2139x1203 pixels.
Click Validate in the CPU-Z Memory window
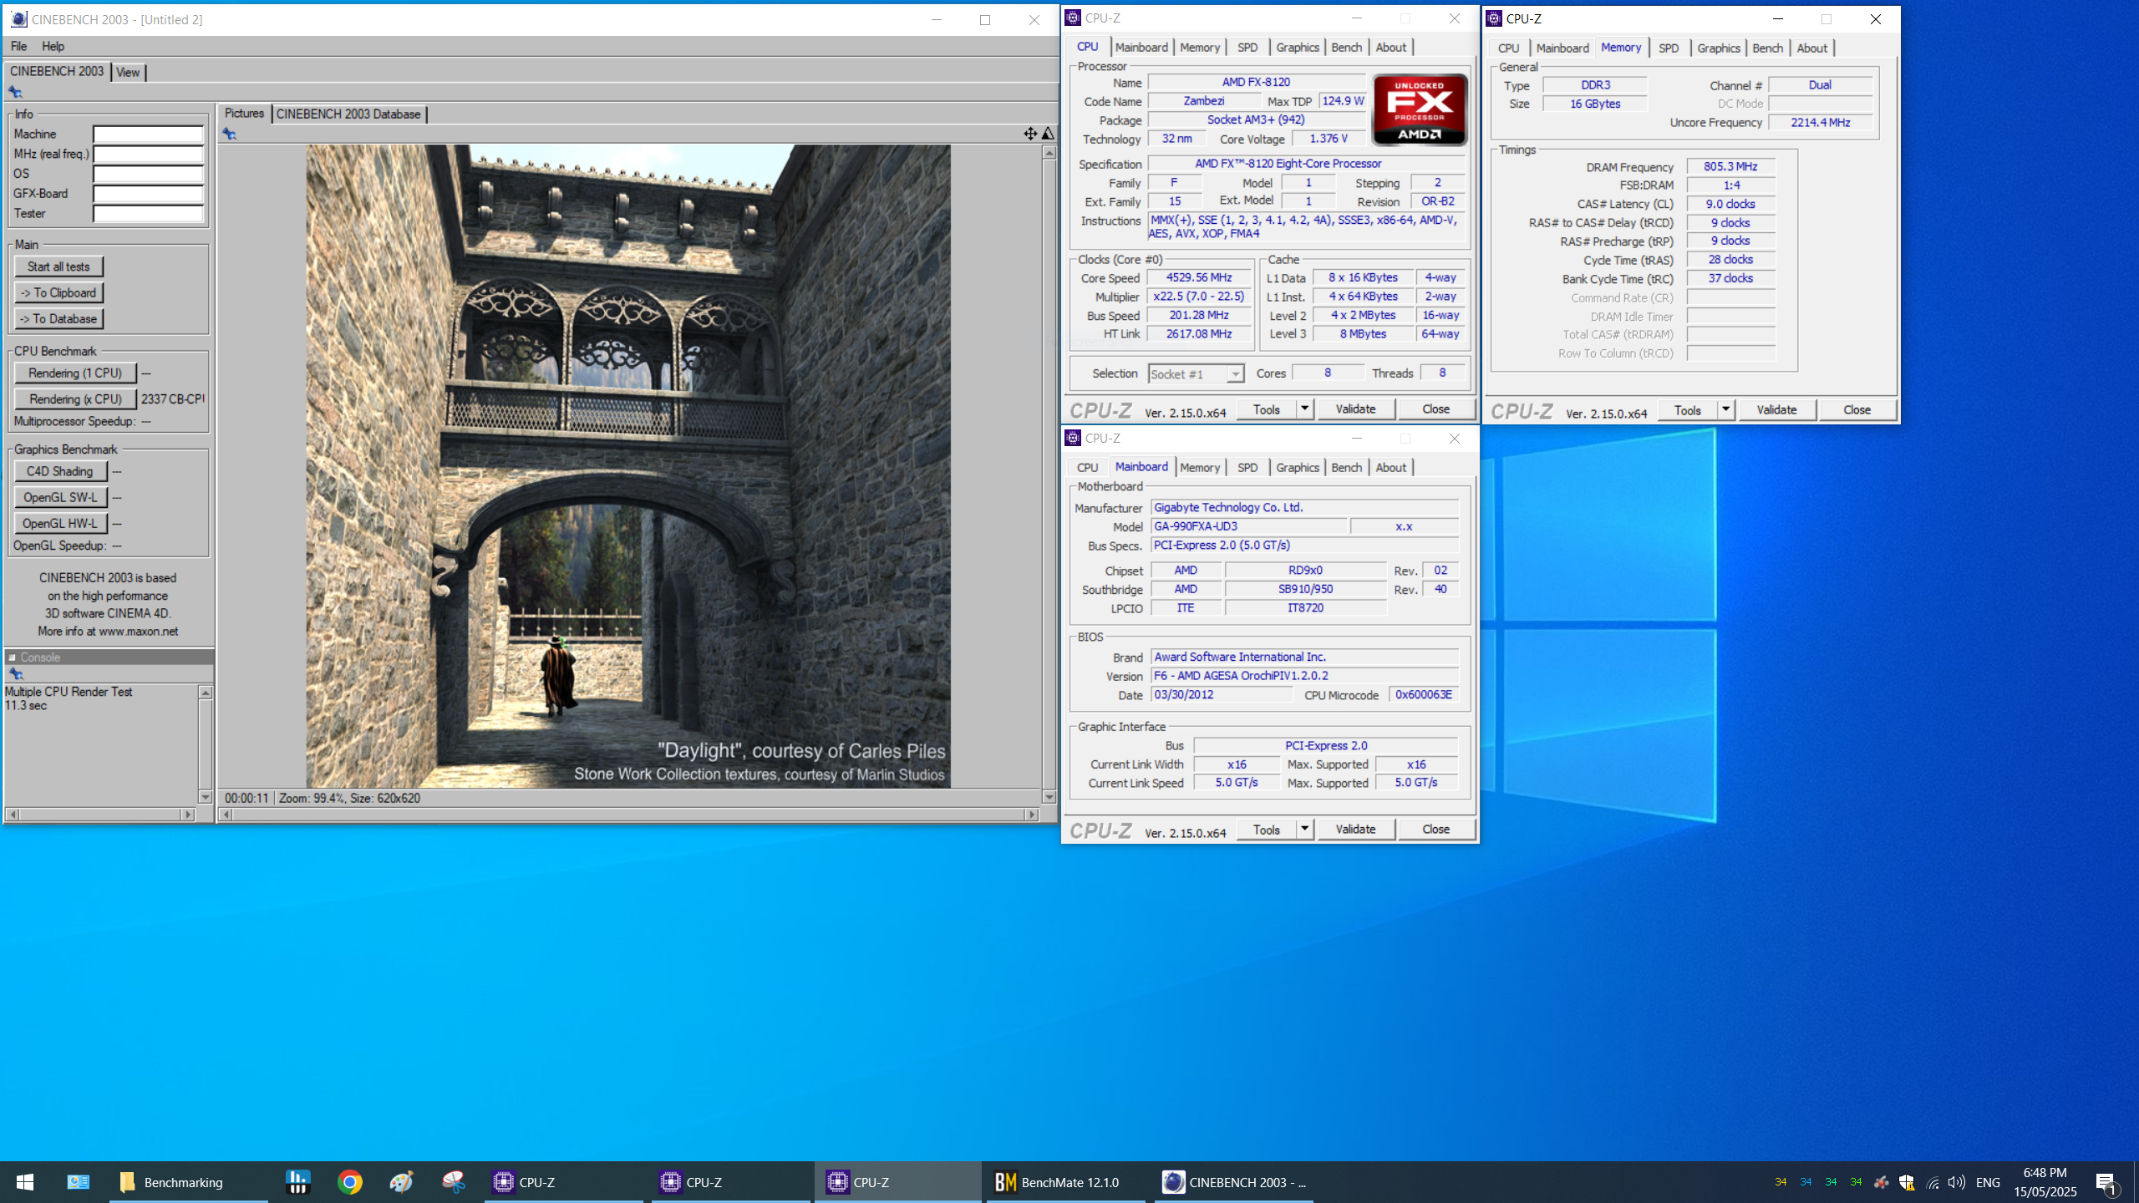(x=1776, y=409)
